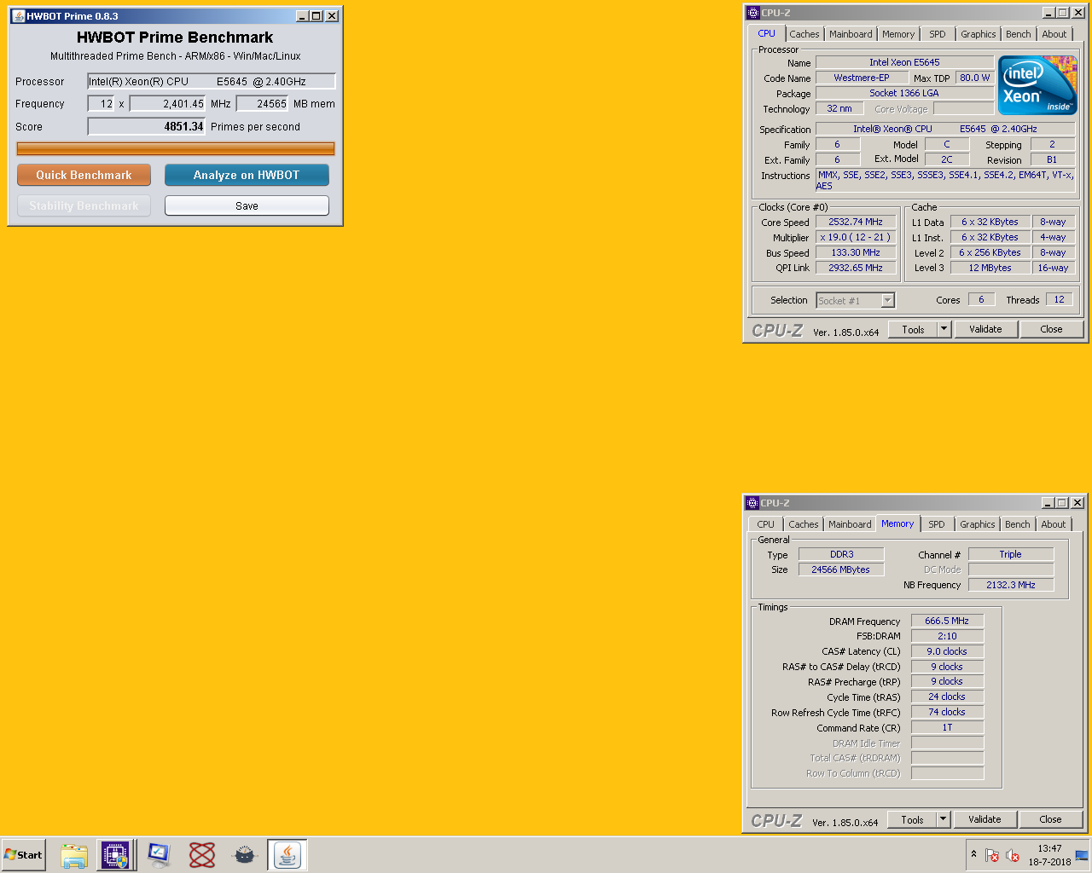
Task: Click the top CPU-Z window title icon
Action: tap(752, 13)
